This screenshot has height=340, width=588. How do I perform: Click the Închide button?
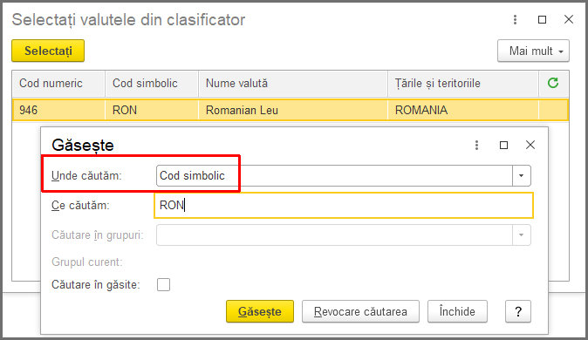(457, 311)
